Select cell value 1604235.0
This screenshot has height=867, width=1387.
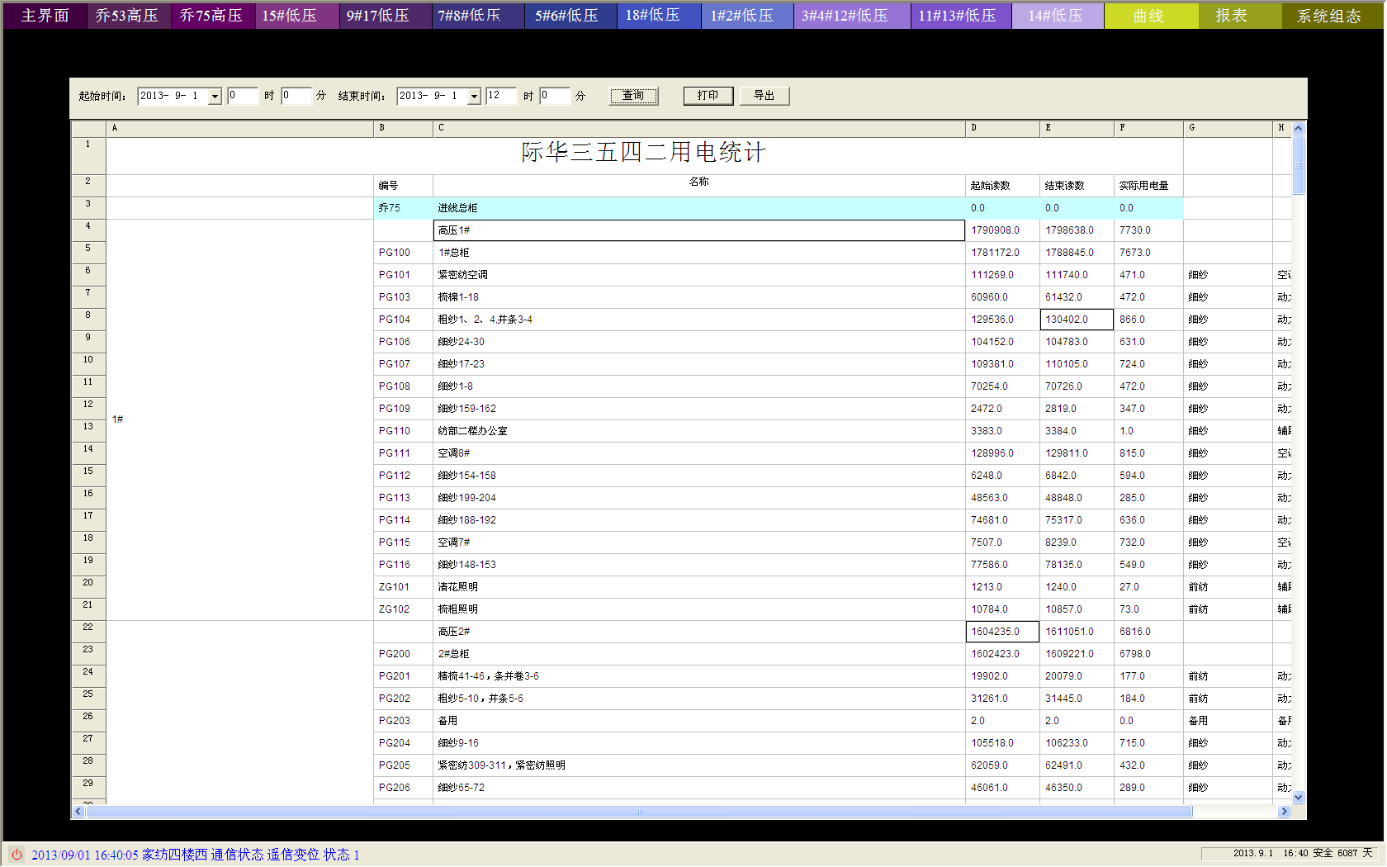pos(1002,632)
